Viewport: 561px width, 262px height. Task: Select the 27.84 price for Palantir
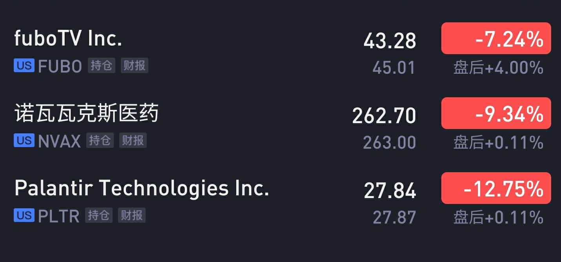[390, 191]
